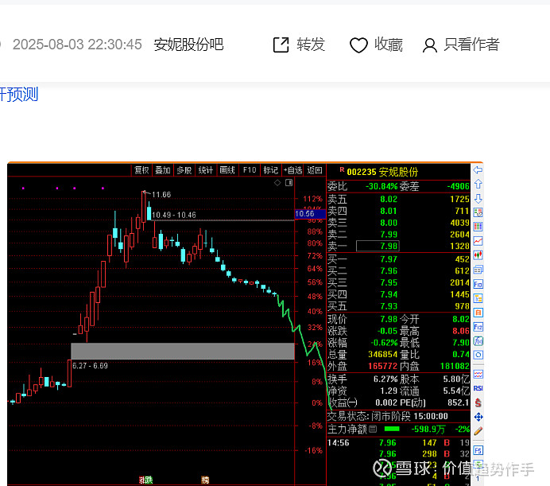Open the 画线 menu in chart toolbar
Screen dimensions: 550x486
[x=227, y=170]
